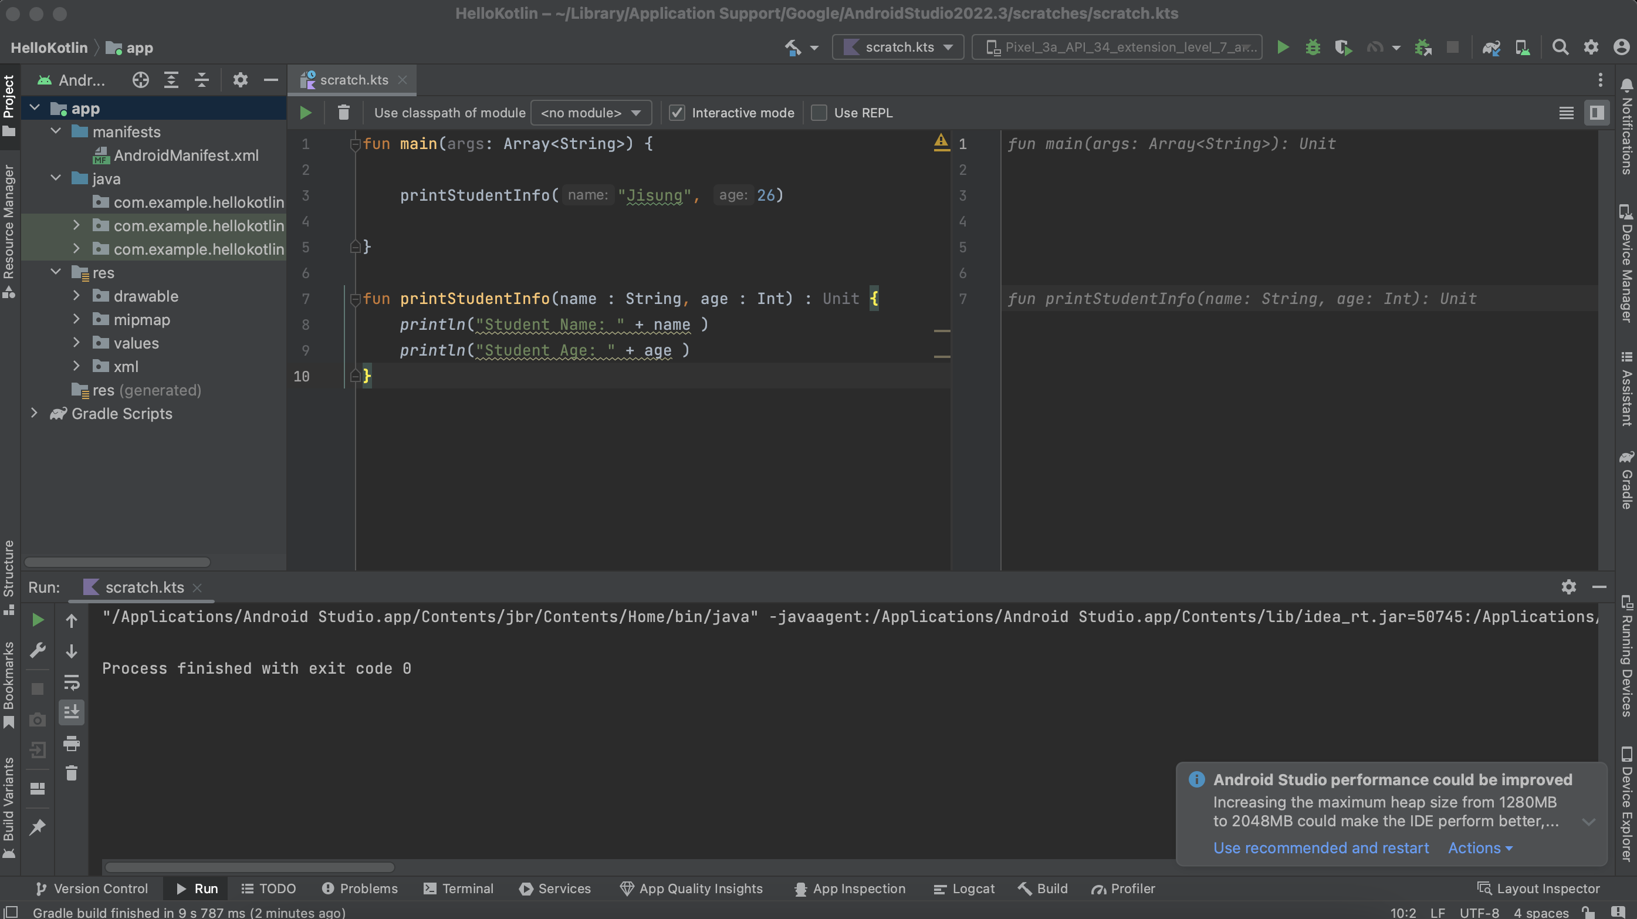Viewport: 1637px width, 919px height.
Task: Click the Search (magnifier) icon in toolbar
Action: pyautogui.click(x=1561, y=48)
